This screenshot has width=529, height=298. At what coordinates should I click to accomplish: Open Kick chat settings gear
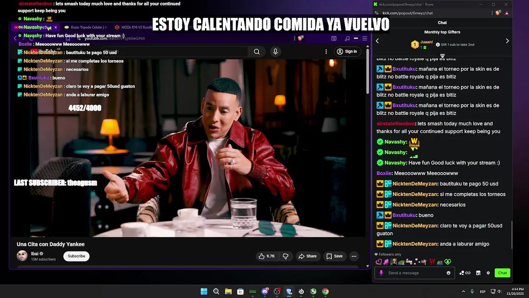(x=488, y=273)
